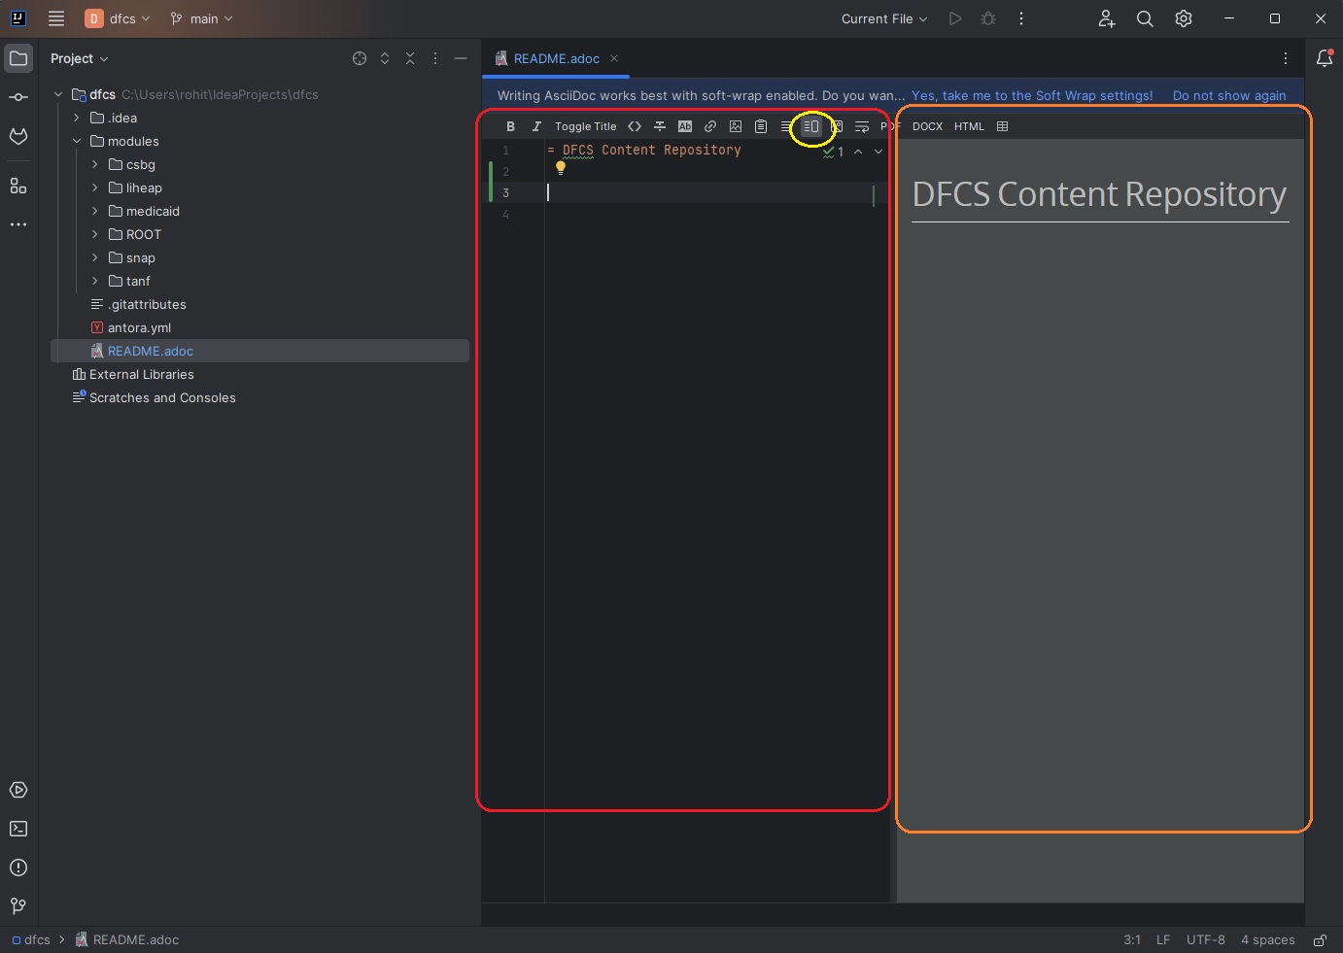Open the Commit tool window

(18, 97)
